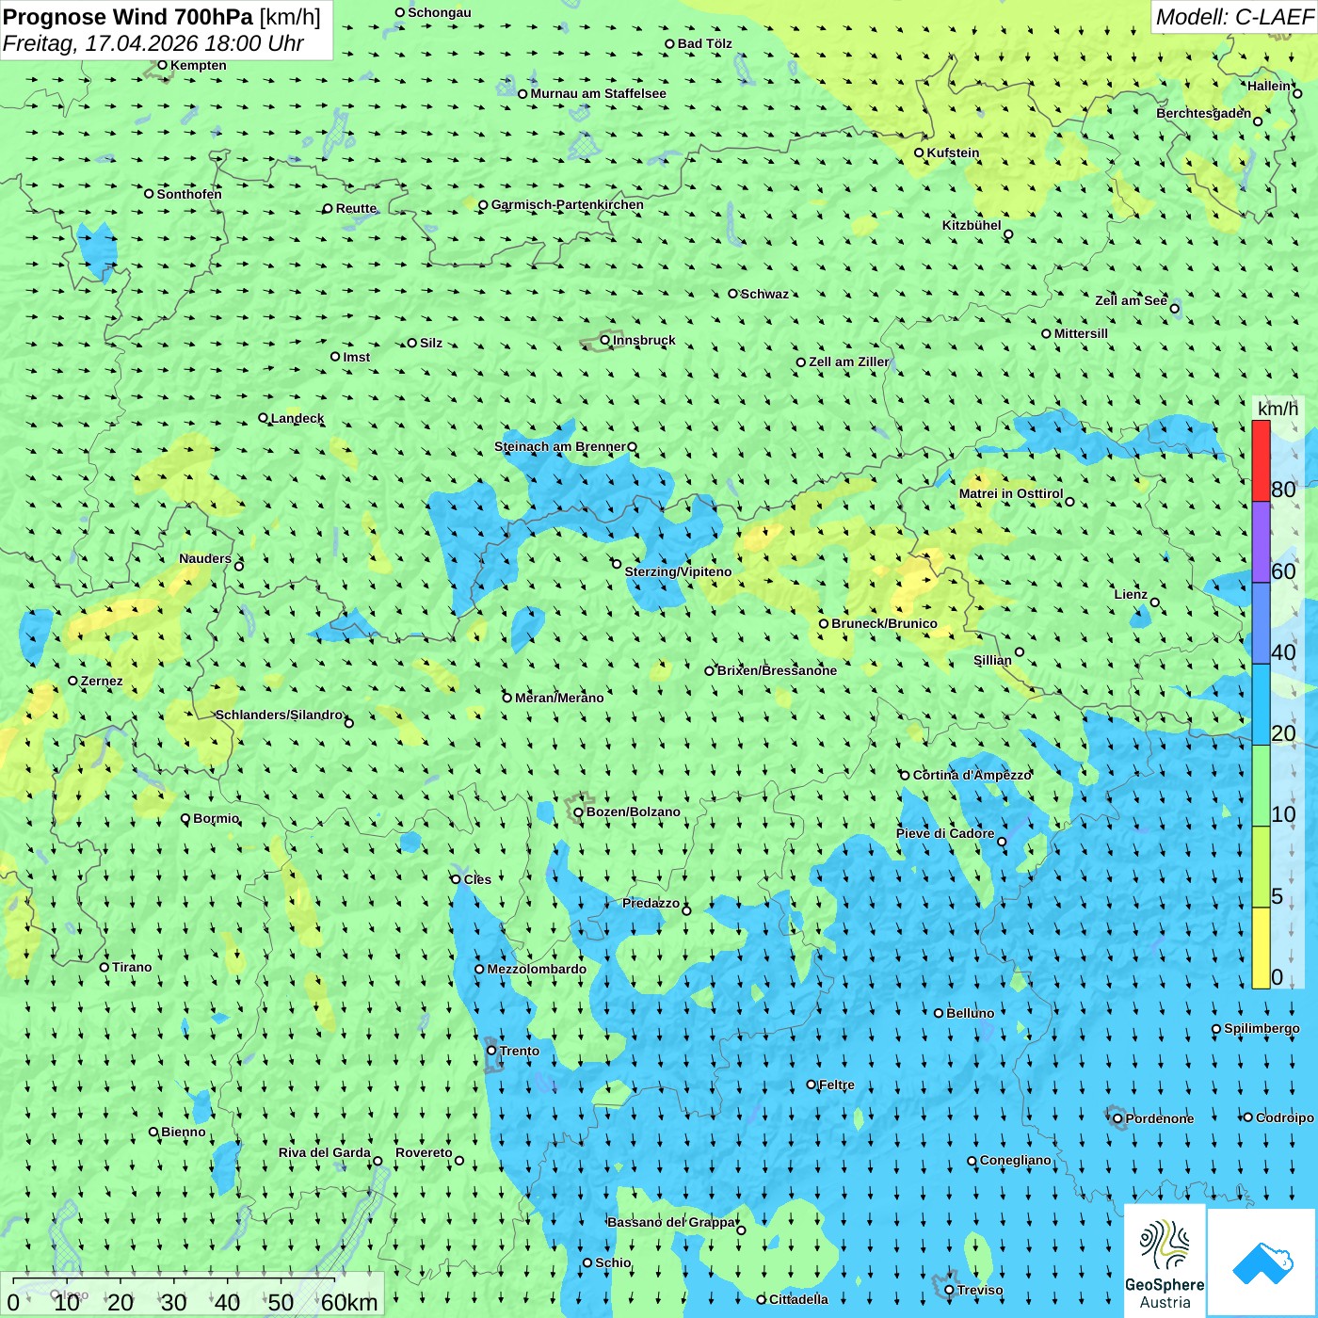This screenshot has width=1318, height=1318.
Task: Click the Sterzing/Vipiteno label
Action: (x=678, y=571)
